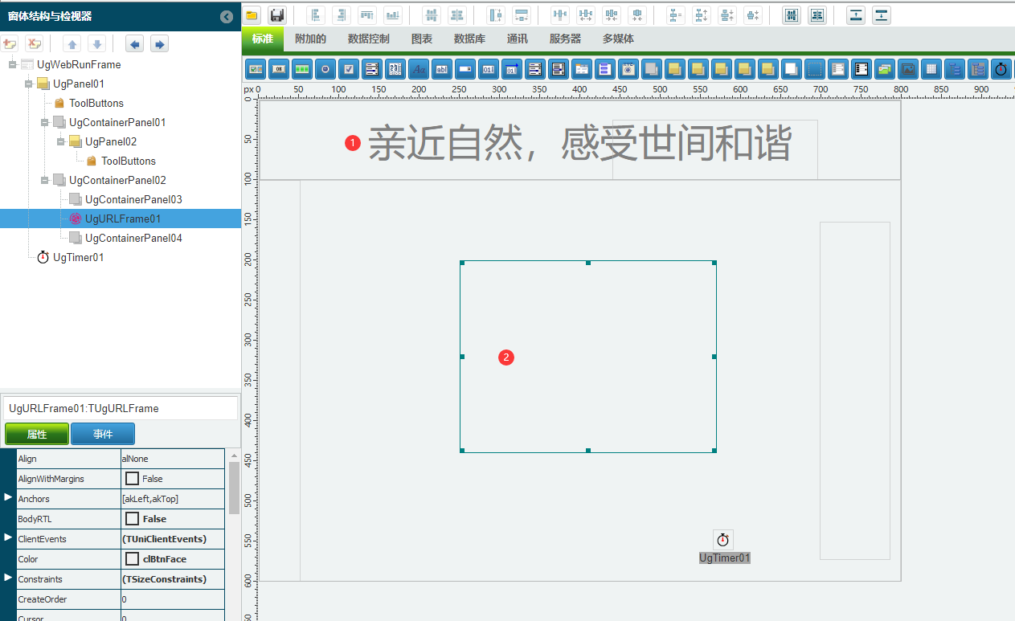
Task: Expand the ClientEvents property row
Action: (x=8, y=537)
